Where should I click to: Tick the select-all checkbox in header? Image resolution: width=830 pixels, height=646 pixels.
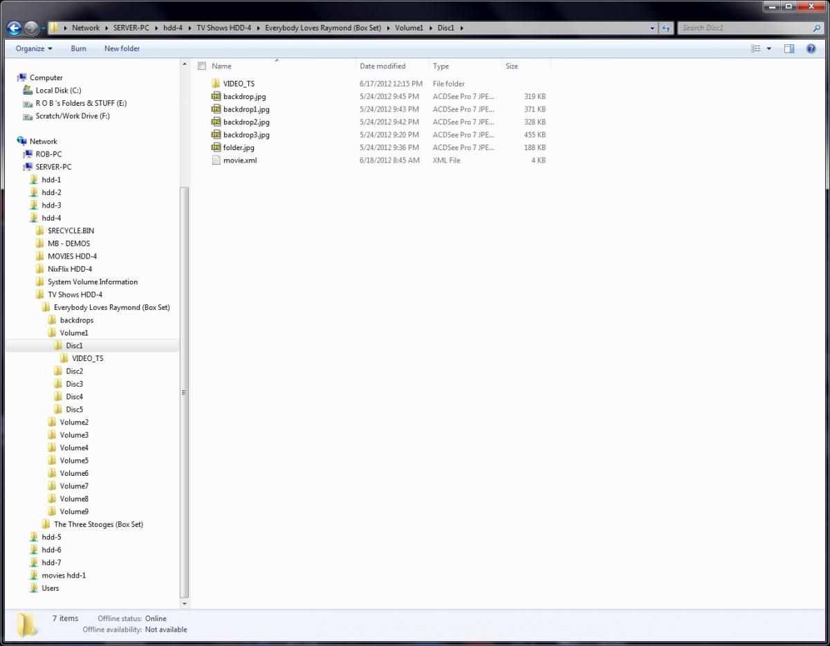click(202, 66)
